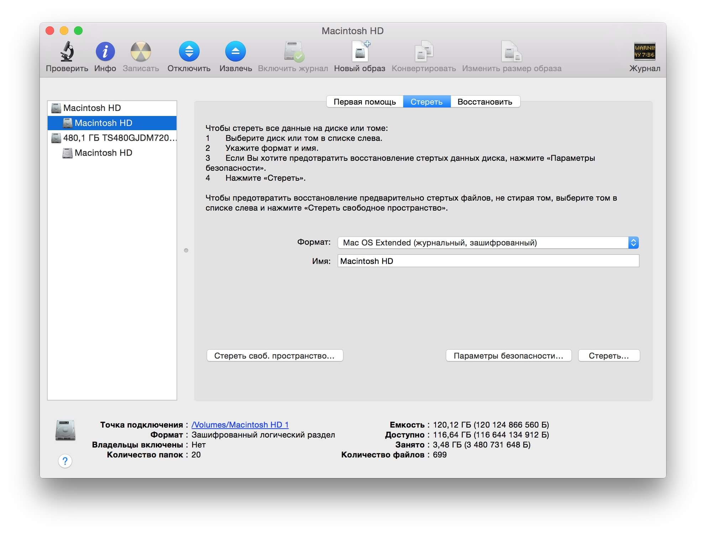Click the Владельцы включены value Нет
Image resolution: width=706 pixels, height=535 pixels.
[199, 445]
